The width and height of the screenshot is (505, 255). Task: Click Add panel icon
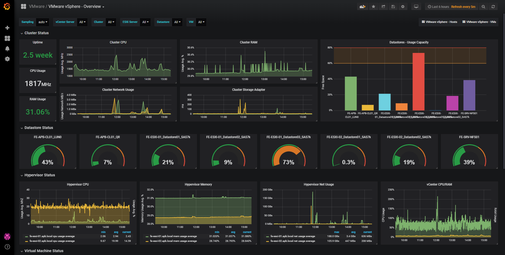pos(363,7)
